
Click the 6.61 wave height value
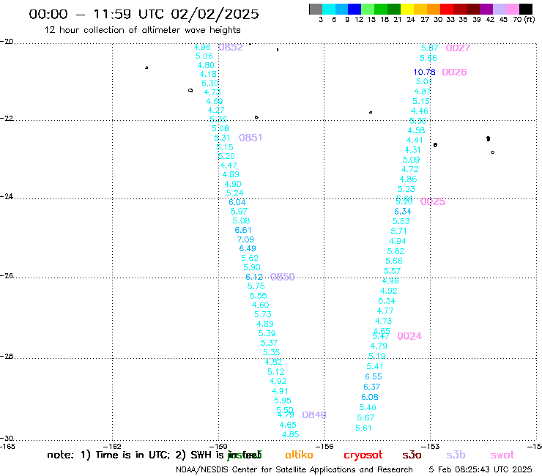(x=243, y=230)
